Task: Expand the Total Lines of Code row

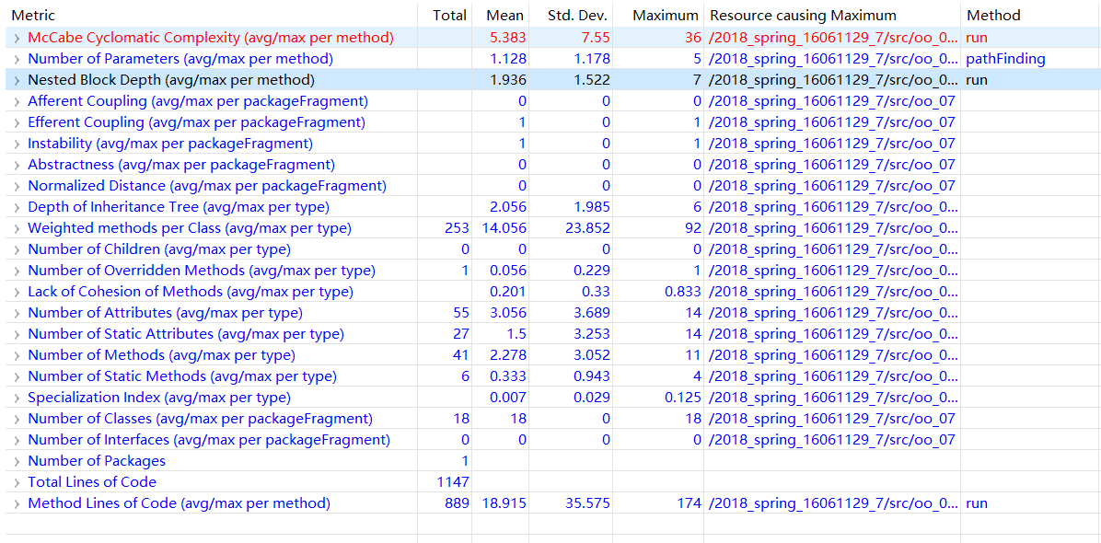Action: (x=17, y=482)
